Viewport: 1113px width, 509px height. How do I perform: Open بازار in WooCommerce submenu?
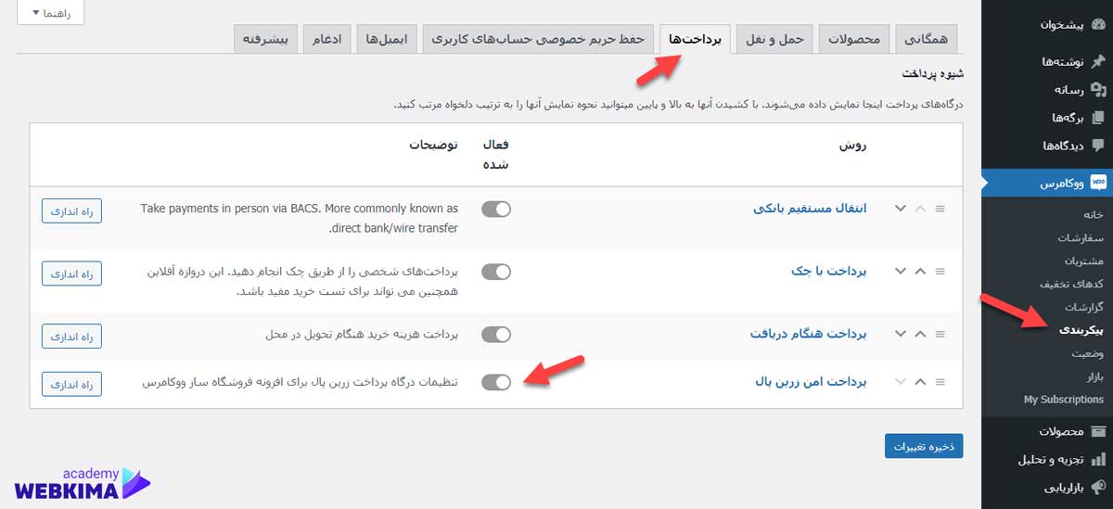[x=1094, y=376]
